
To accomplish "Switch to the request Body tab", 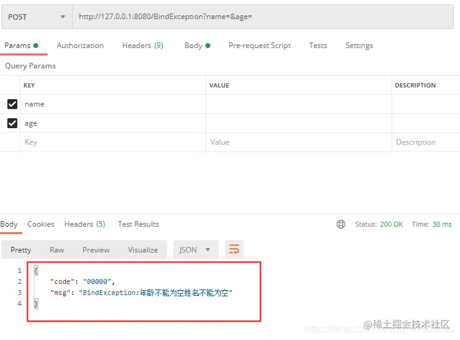I will 197,46.
